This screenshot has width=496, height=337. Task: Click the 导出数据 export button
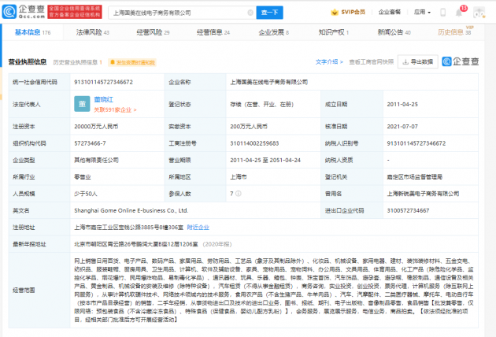(x=418, y=61)
